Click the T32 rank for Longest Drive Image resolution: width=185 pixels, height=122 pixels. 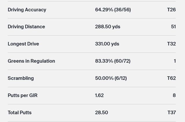tap(171, 44)
